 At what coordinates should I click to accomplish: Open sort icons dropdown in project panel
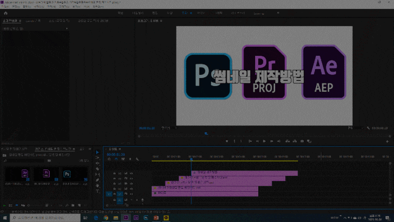tap(47, 206)
